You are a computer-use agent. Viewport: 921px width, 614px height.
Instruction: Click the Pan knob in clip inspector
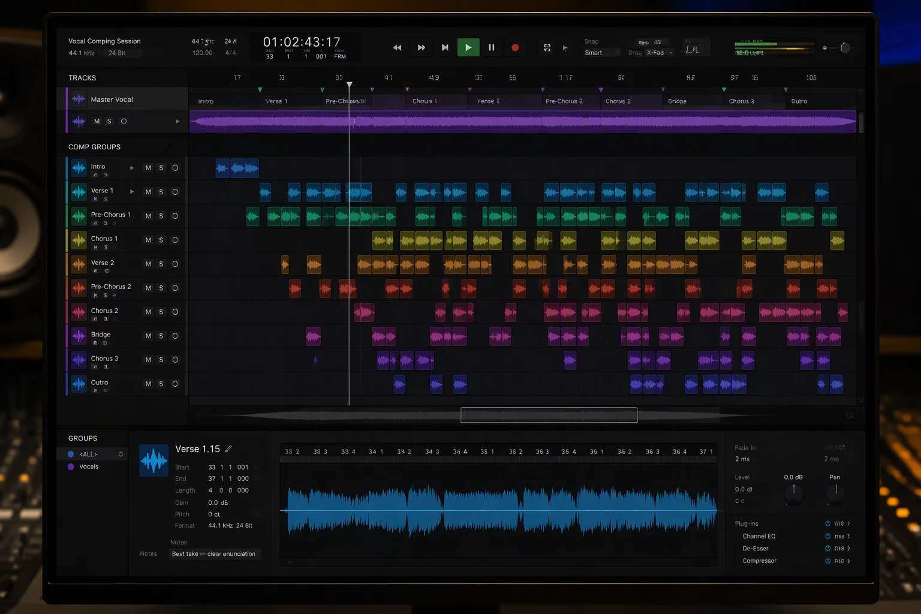pos(835,493)
